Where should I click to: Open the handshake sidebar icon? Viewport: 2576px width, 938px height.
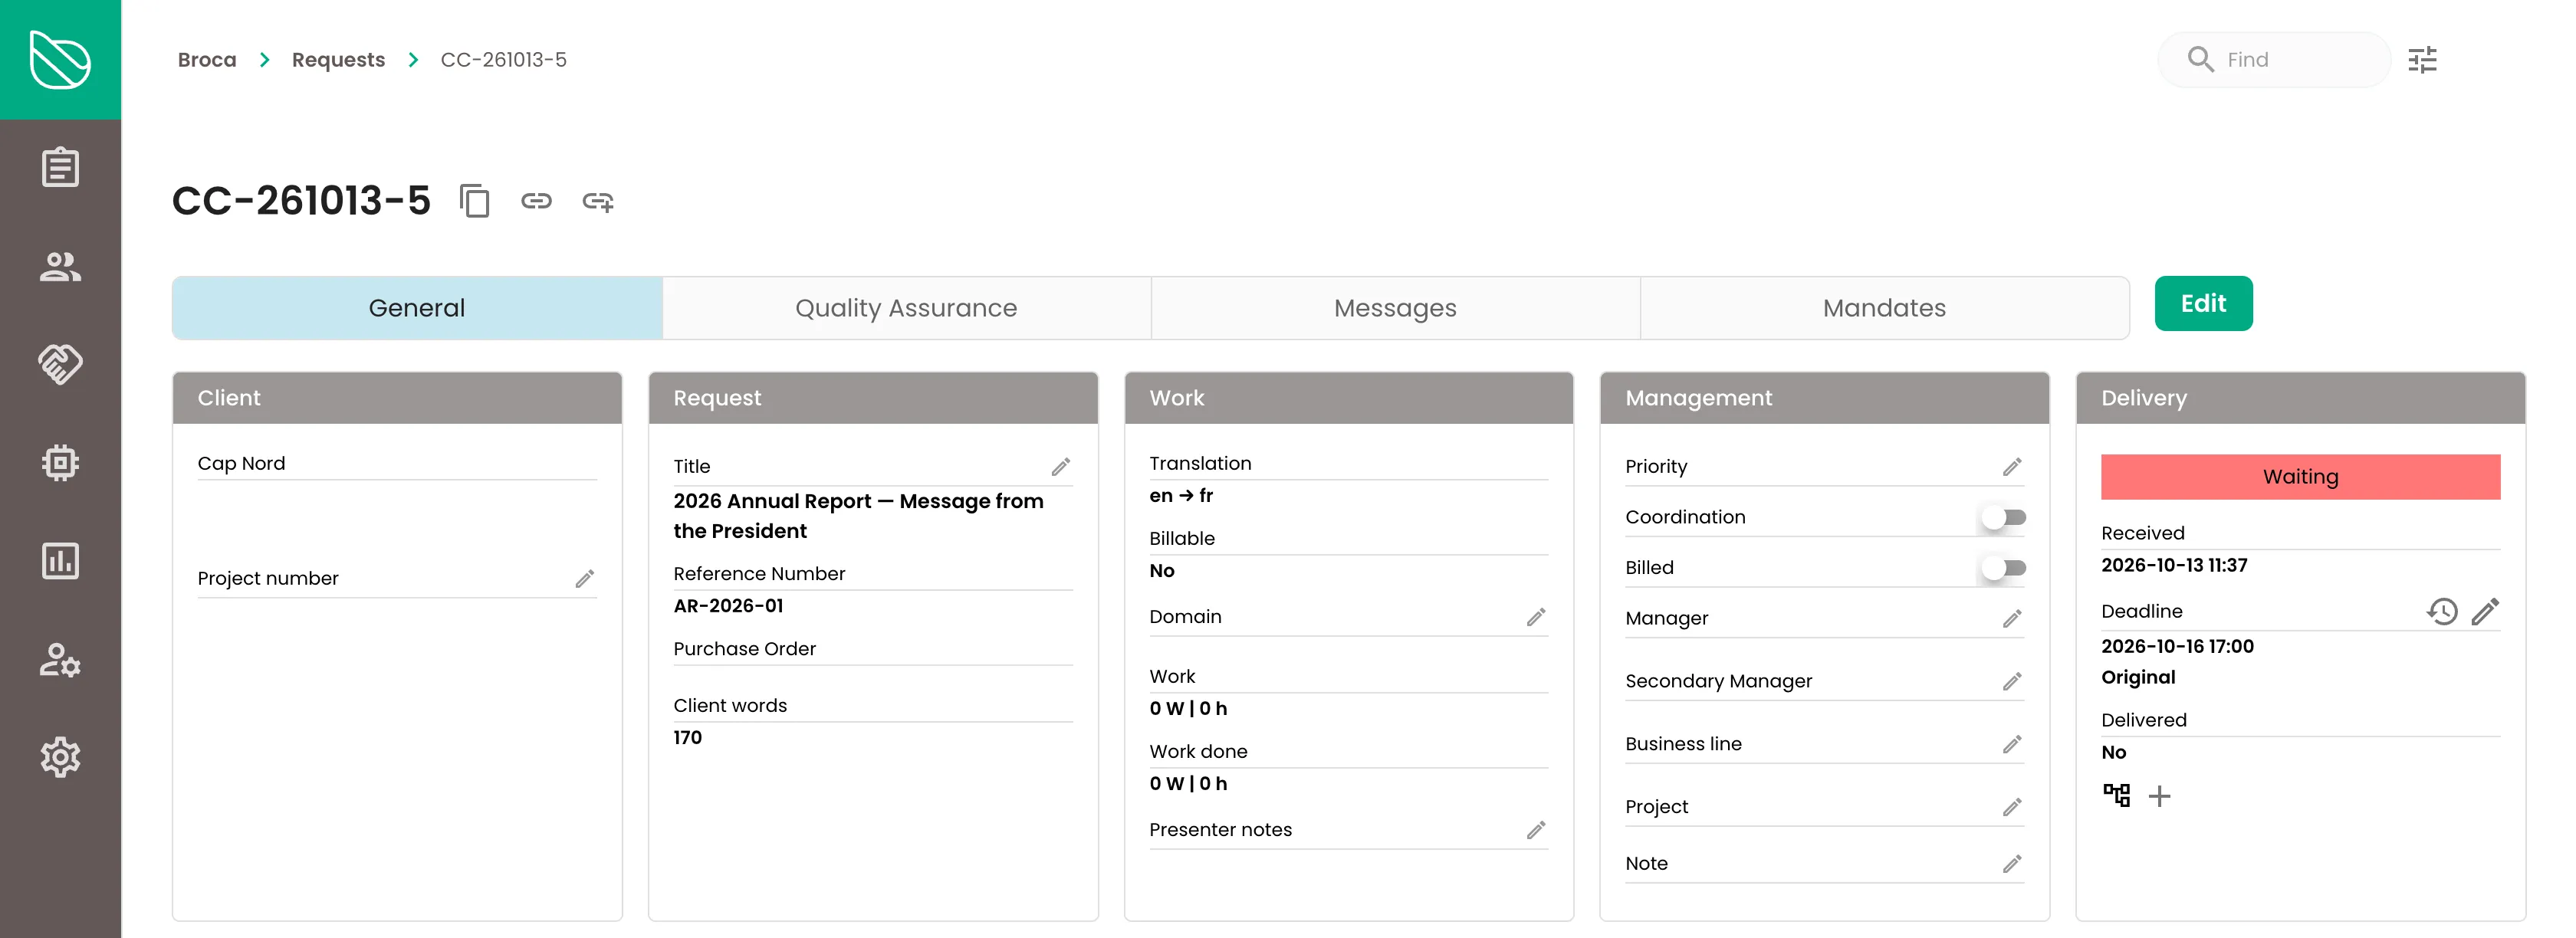(x=60, y=364)
